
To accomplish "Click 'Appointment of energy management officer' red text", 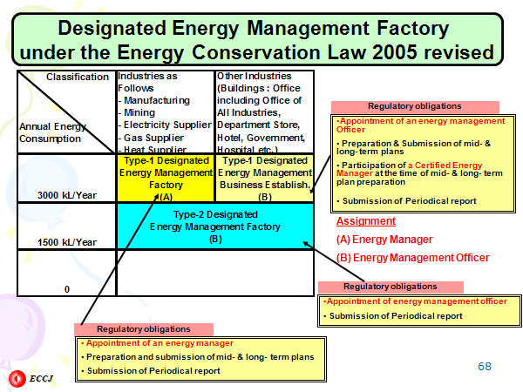I will (x=415, y=301).
